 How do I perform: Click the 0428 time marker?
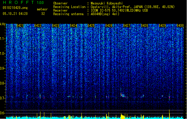pyautogui.click(x=144, y=26)
